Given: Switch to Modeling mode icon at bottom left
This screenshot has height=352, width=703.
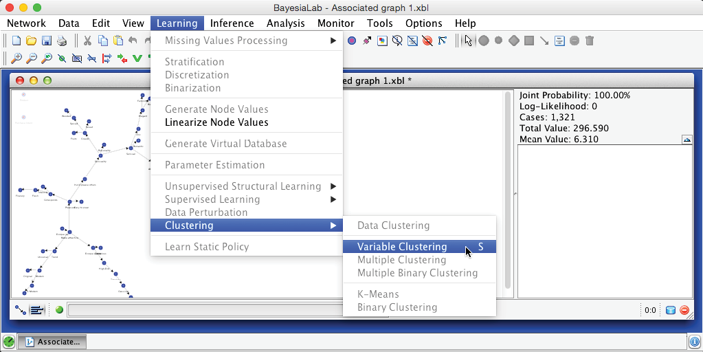Looking at the screenshot, I should tap(21, 310).
